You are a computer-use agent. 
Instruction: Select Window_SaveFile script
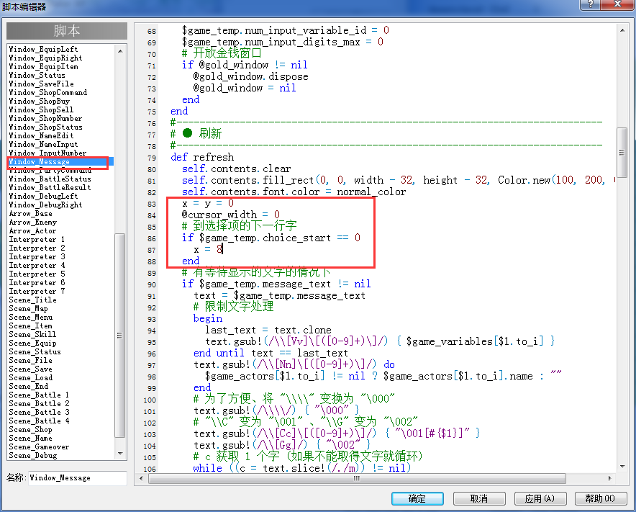42,84
